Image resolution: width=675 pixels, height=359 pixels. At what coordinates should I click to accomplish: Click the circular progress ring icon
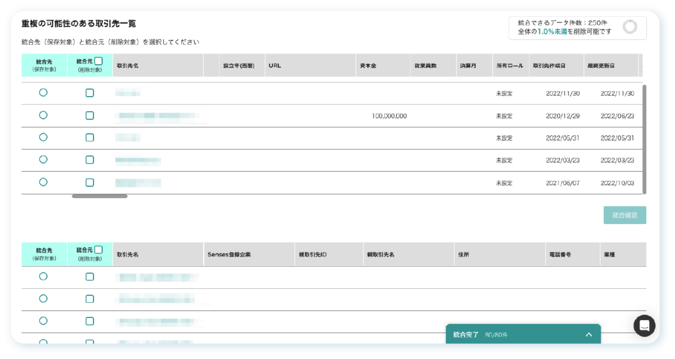point(630,27)
